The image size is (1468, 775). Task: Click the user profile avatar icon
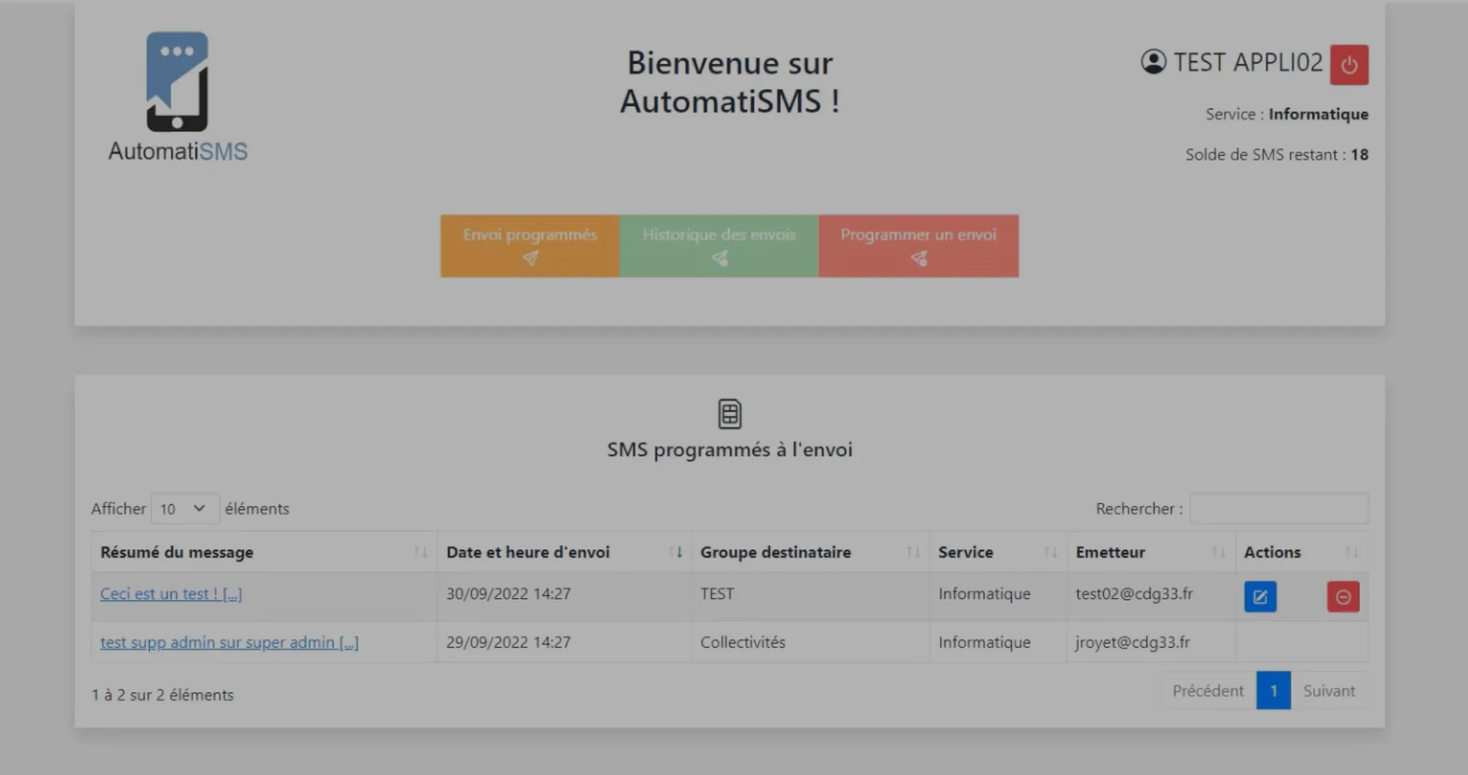click(1153, 62)
